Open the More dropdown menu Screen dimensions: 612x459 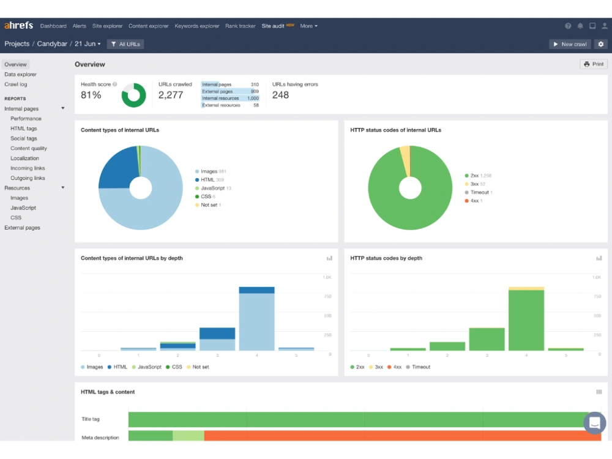(x=308, y=26)
